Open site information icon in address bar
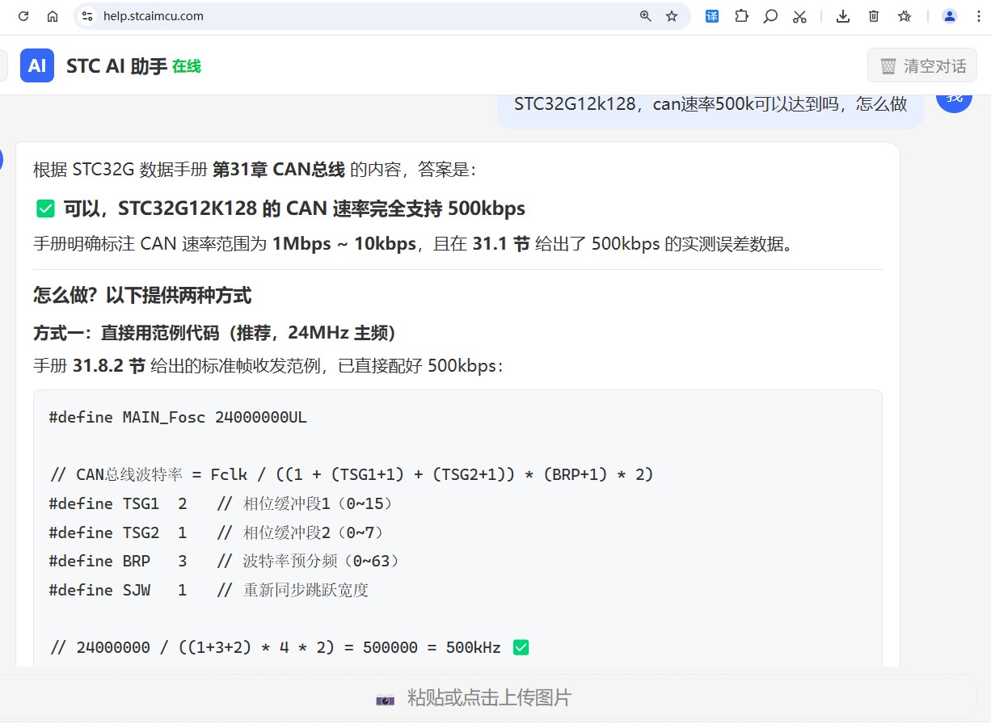Image resolution: width=991 pixels, height=724 pixels. tap(87, 16)
